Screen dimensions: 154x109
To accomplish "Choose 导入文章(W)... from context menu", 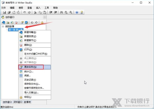I will [x=35, y=93].
